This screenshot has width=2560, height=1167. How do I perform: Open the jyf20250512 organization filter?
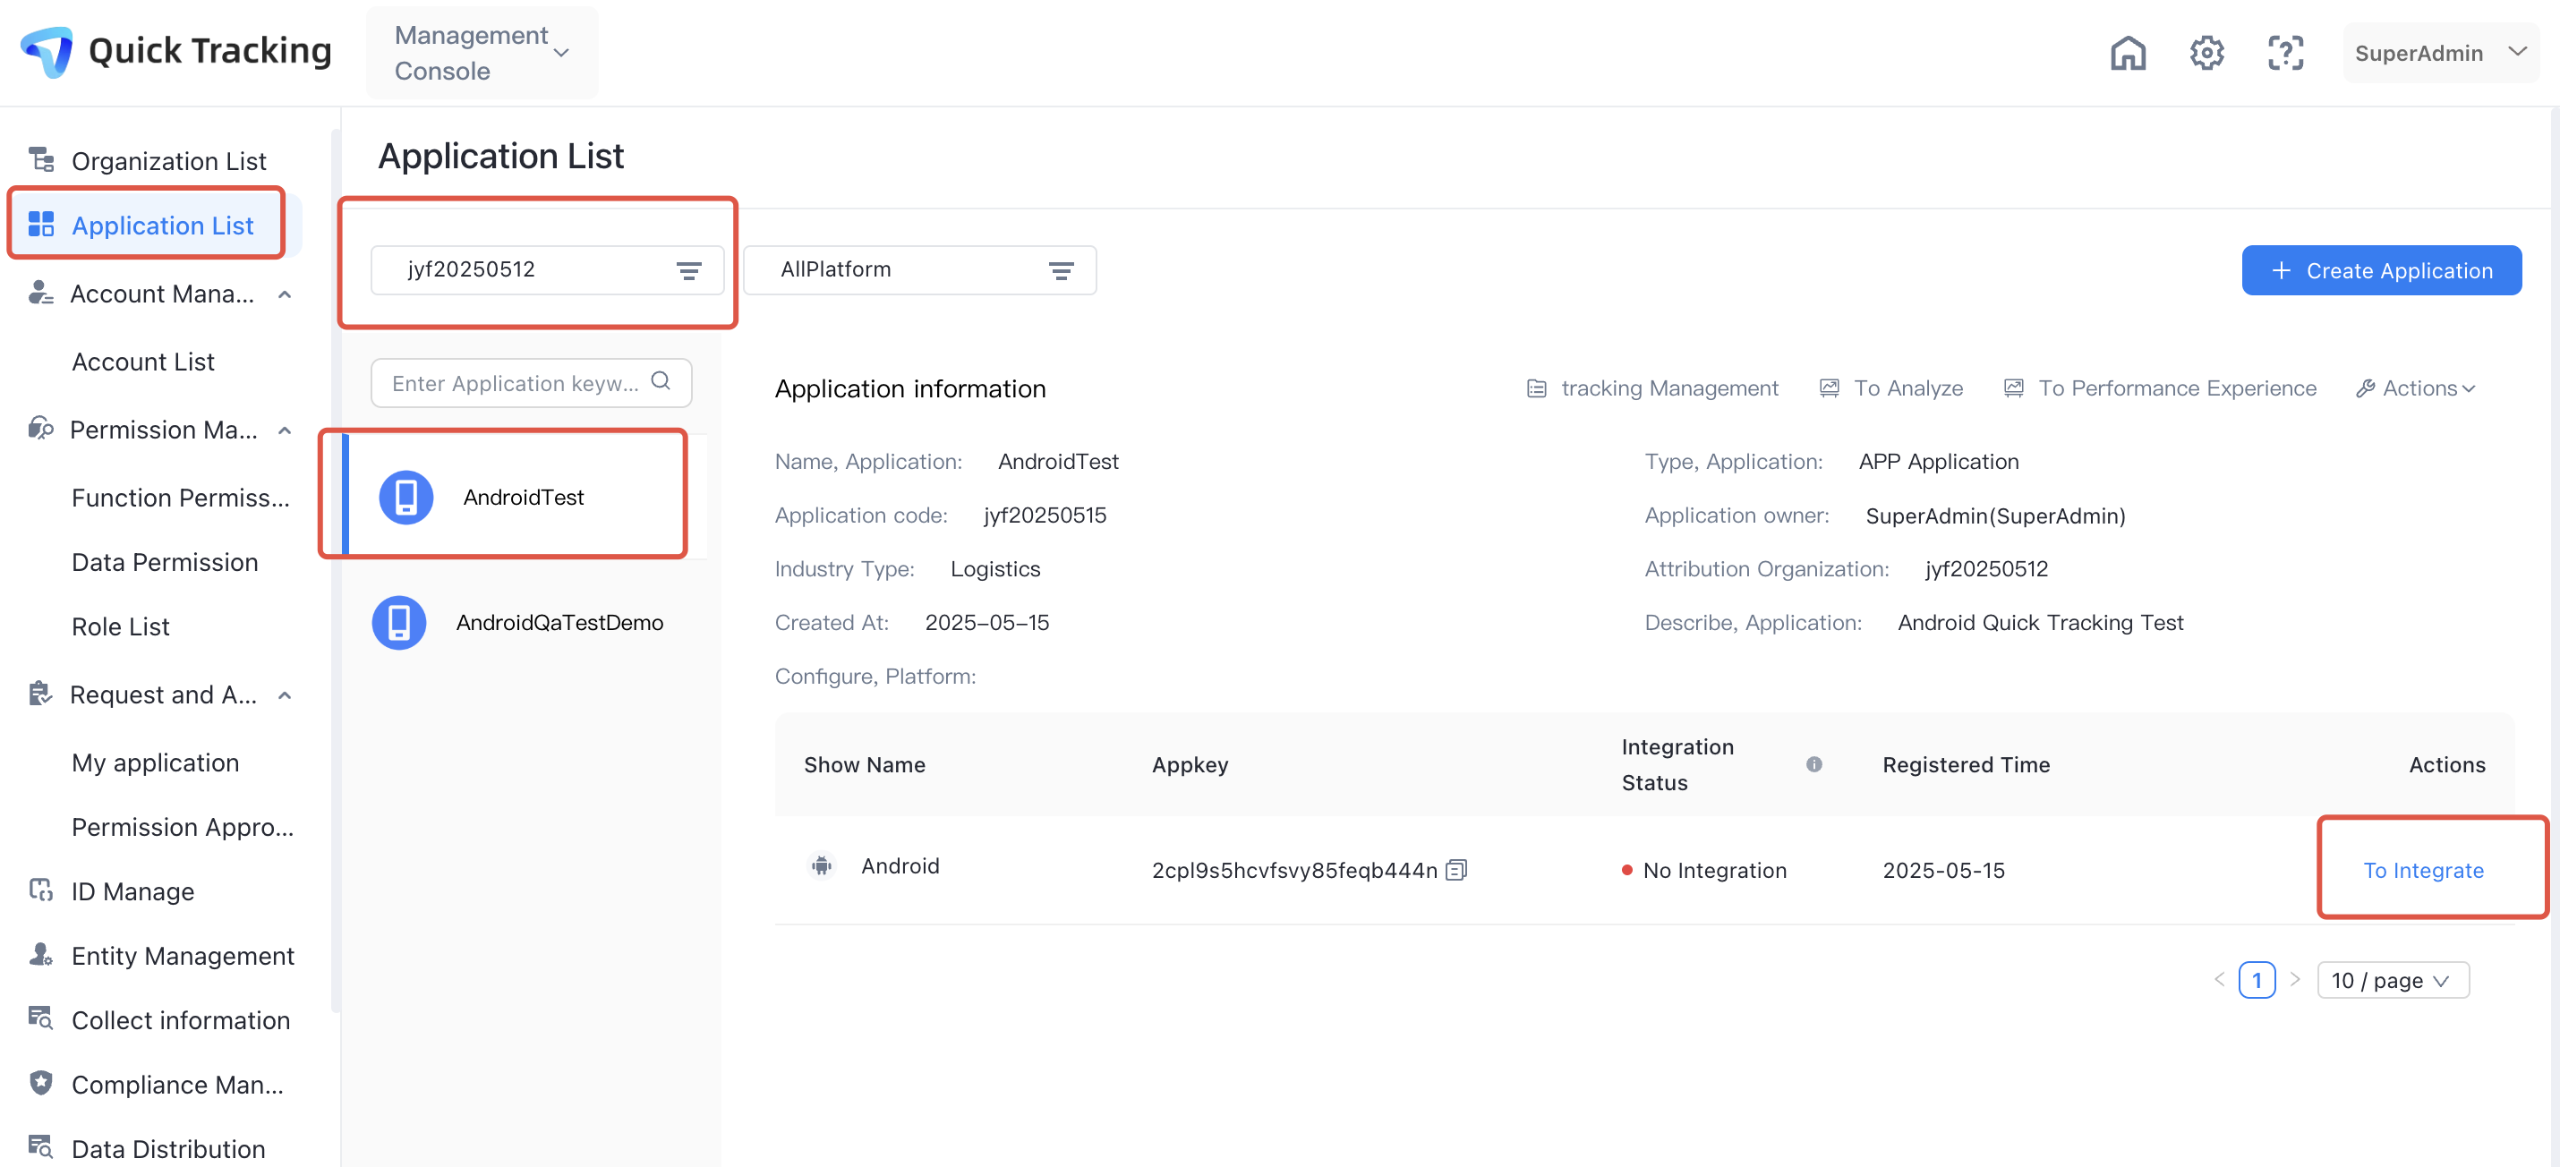click(548, 270)
